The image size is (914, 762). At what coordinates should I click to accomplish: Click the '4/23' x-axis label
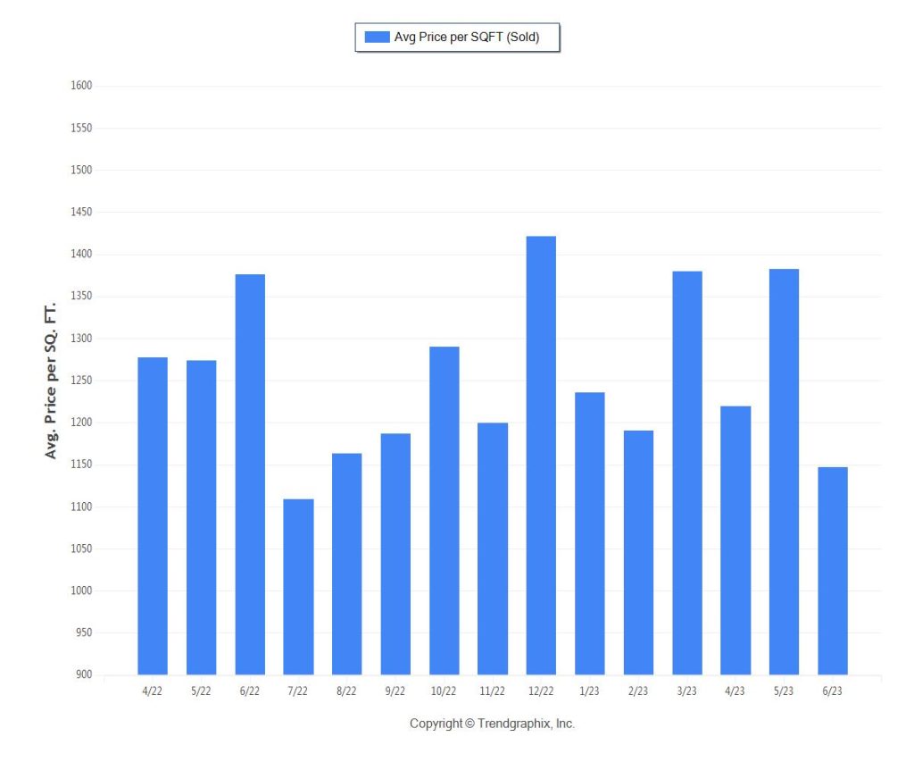tap(735, 691)
